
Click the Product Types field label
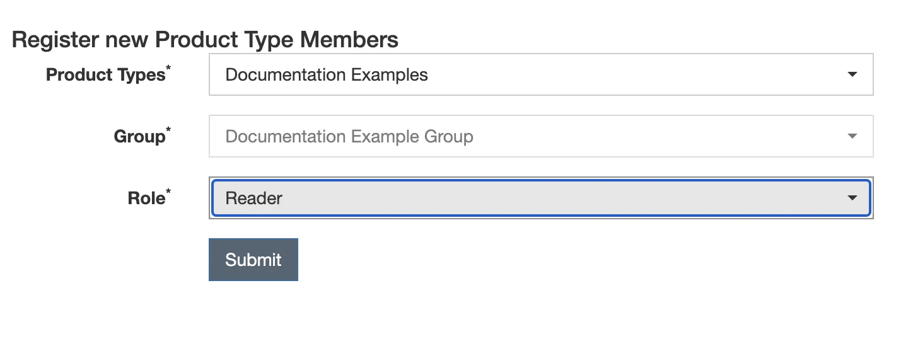coord(105,75)
